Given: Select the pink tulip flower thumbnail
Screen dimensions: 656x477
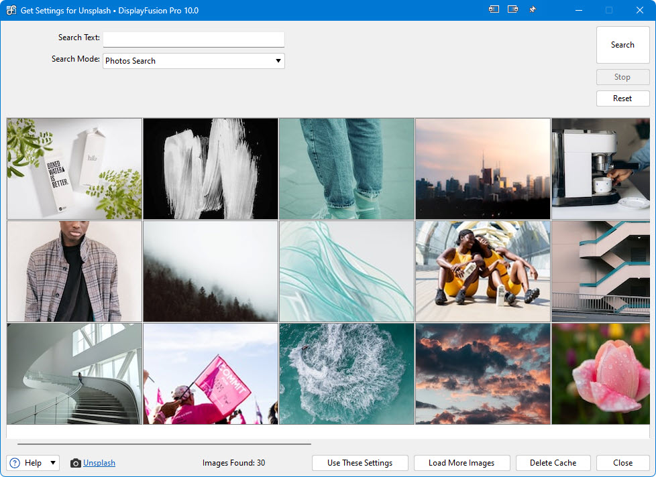Looking at the screenshot, I should 600,374.
